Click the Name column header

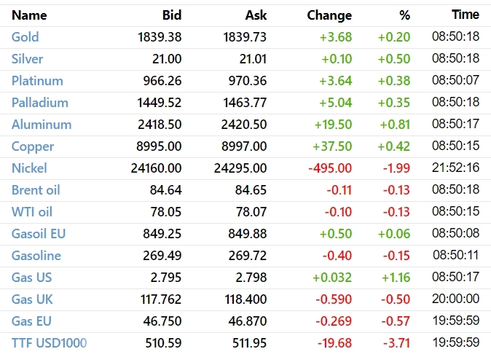pos(29,15)
